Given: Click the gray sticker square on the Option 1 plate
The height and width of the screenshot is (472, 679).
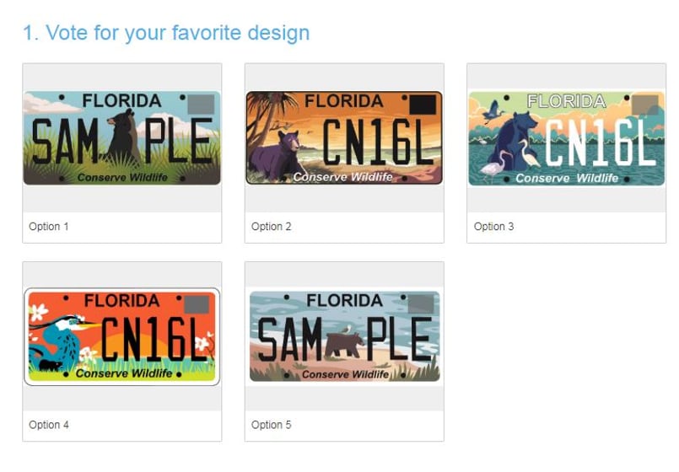Looking at the screenshot, I should pyautogui.click(x=202, y=105).
